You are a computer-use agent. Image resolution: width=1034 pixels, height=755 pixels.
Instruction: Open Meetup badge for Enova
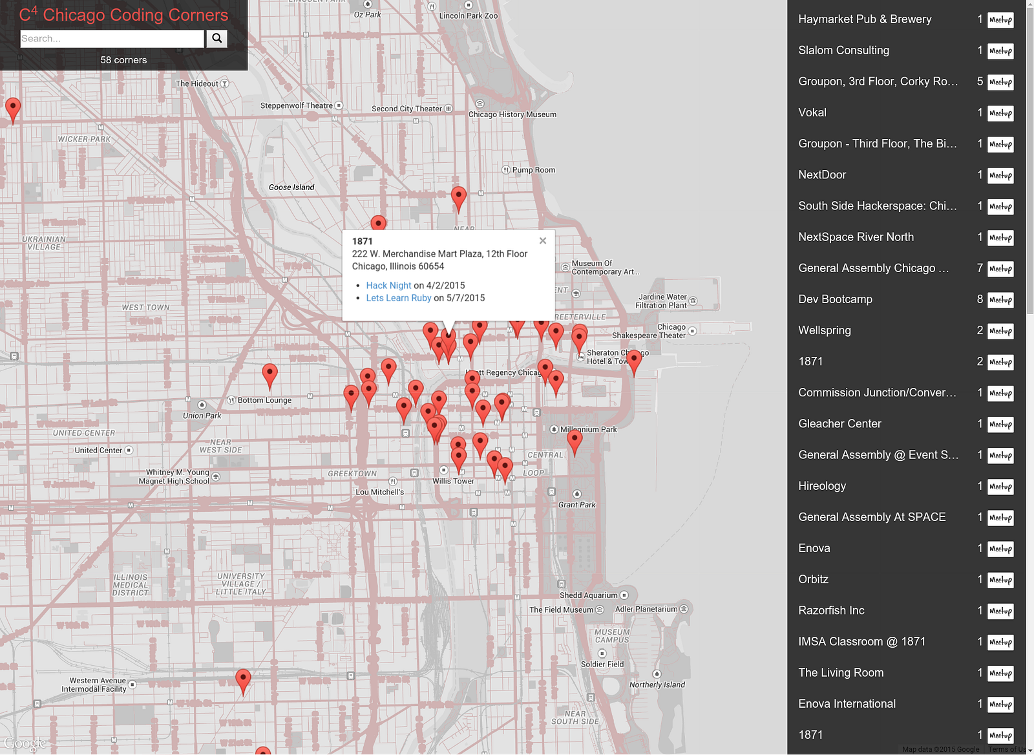point(1000,549)
